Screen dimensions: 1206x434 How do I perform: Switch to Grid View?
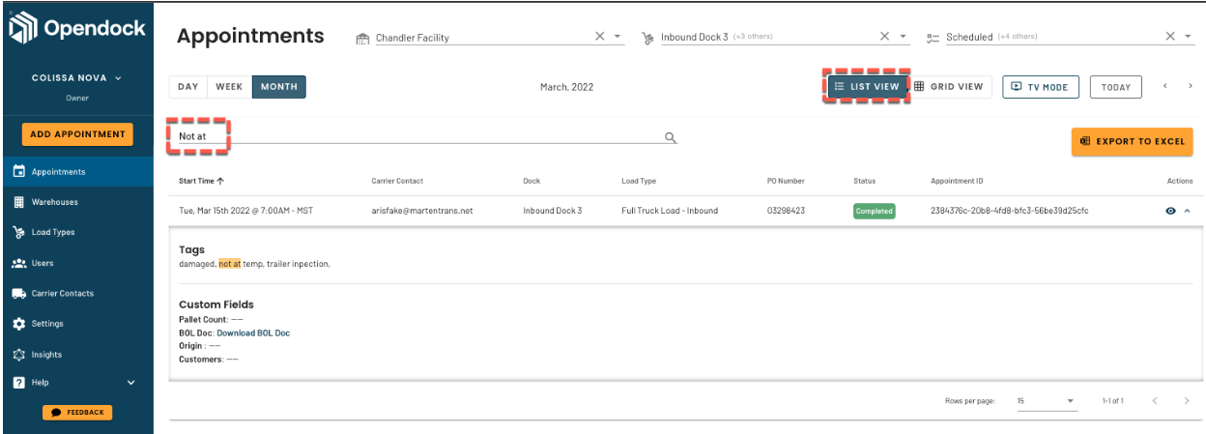tap(949, 87)
